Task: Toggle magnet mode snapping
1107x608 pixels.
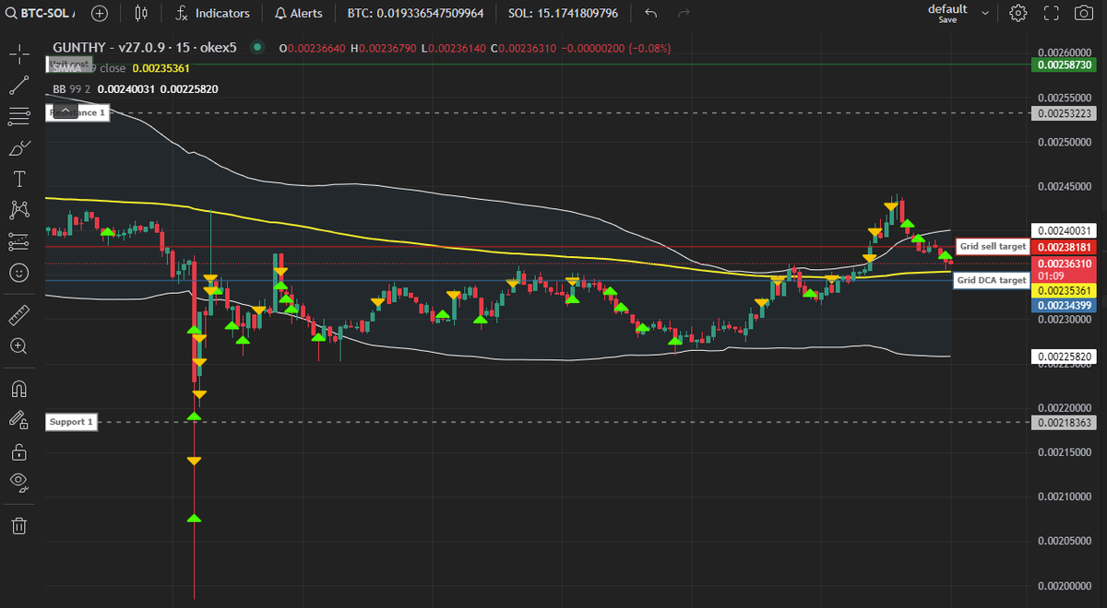Action: pos(19,389)
